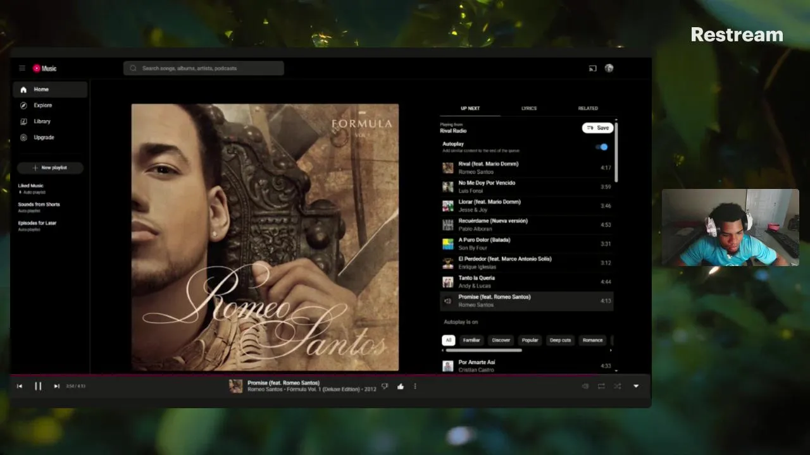This screenshot has height=455, width=810.
Task: Seek on the song progress bar
Action: (330, 374)
